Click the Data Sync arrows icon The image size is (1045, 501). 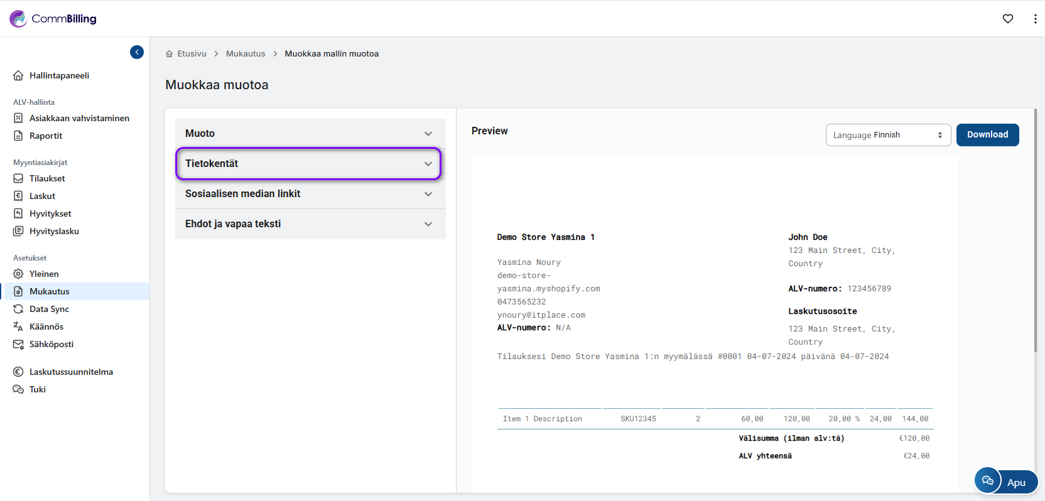click(18, 309)
